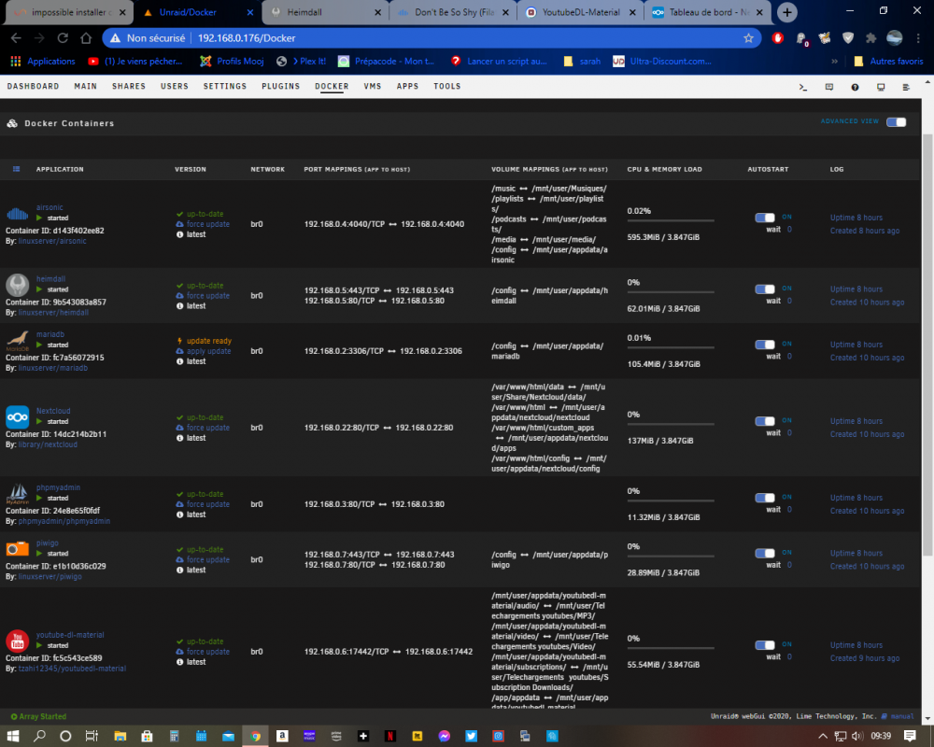Click the piwigo camera icon
Image resolution: width=934 pixels, height=747 pixels.
coord(17,549)
